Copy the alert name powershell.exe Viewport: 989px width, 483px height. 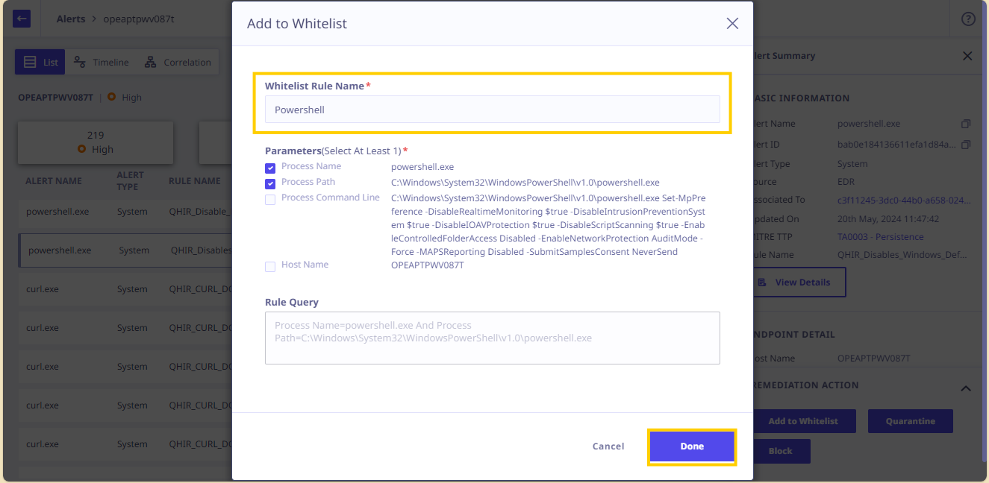966,124
